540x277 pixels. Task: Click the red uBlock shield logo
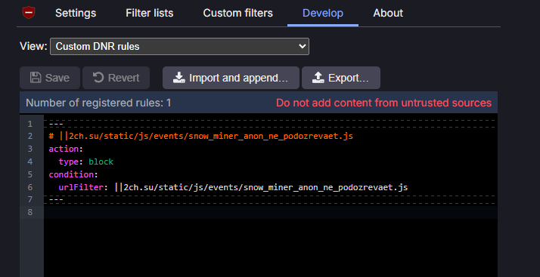(x=29, y=13)
